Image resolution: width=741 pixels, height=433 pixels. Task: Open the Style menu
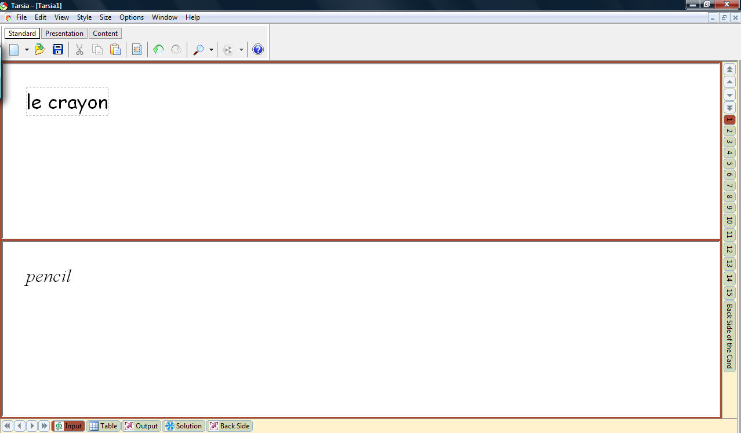click(85, 17)
